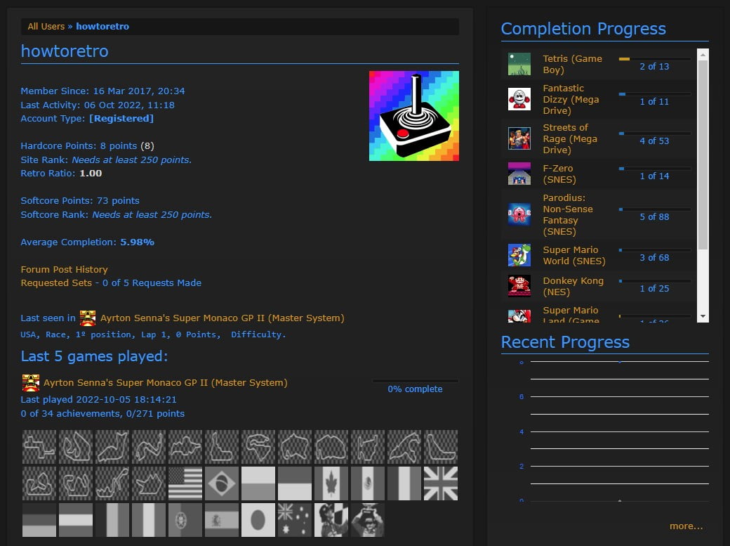The height and width of the screenshot is (546, 730).
Task: Click the 'more...' link under Recent Progress
Action: pyautogui.click(x=686, y=526)
